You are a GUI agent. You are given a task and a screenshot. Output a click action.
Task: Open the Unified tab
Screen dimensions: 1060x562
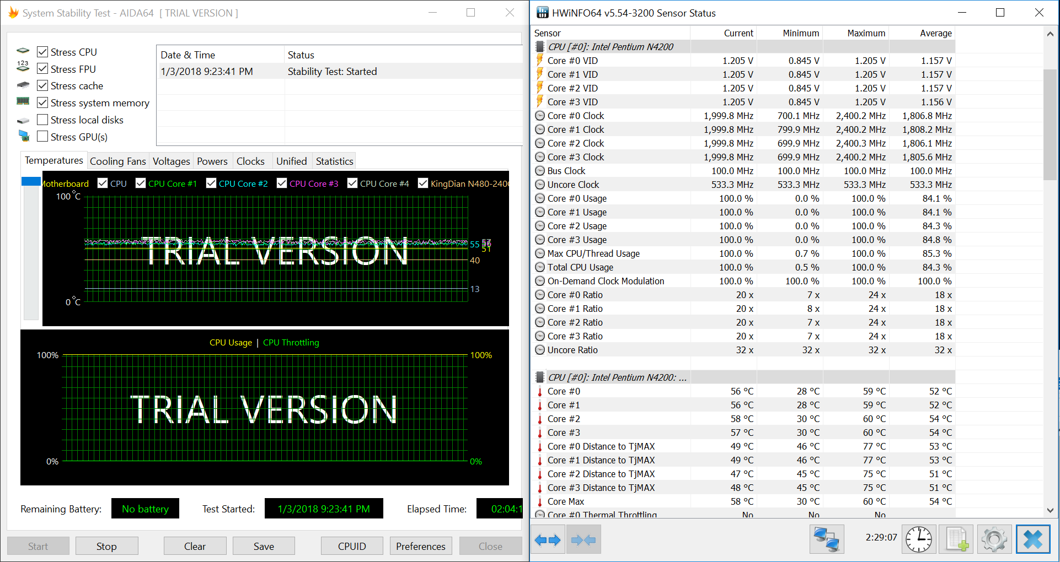click(291, 161)
